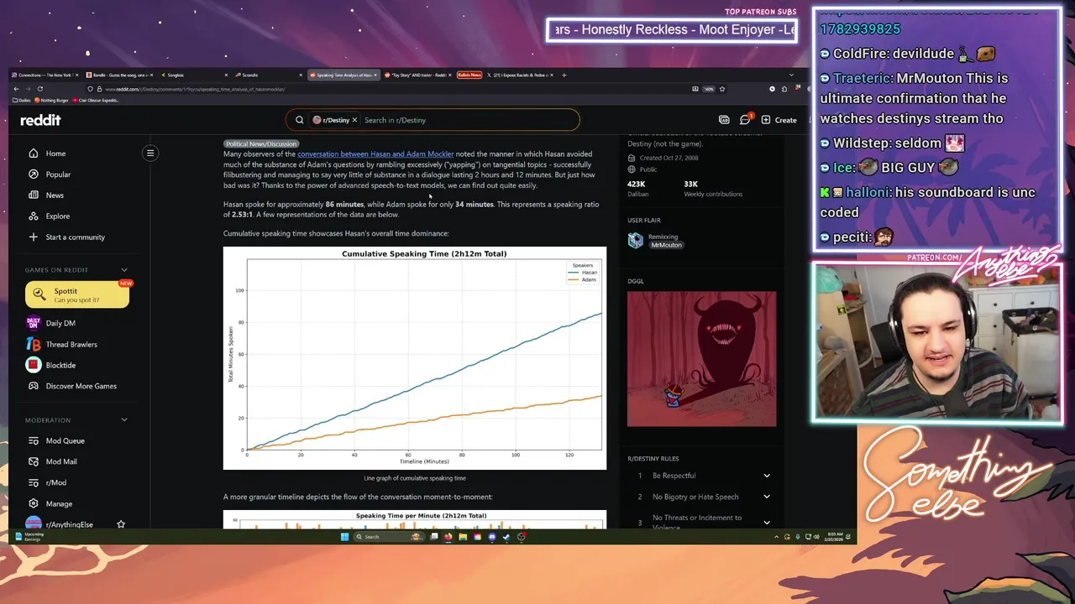Expand the Be Respectful rule
Screen dimensions: 1075x604
coord(702,476)
